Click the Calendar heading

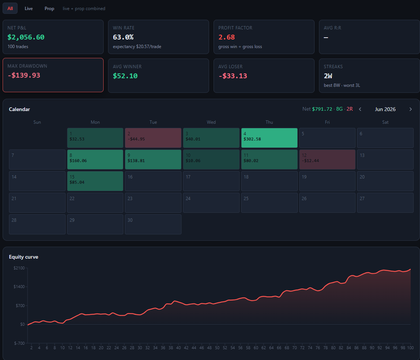click(x=19, y=109)
